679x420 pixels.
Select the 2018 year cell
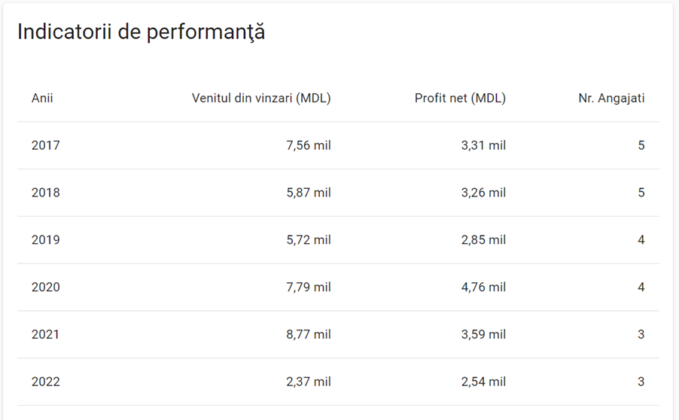(45, 193)
